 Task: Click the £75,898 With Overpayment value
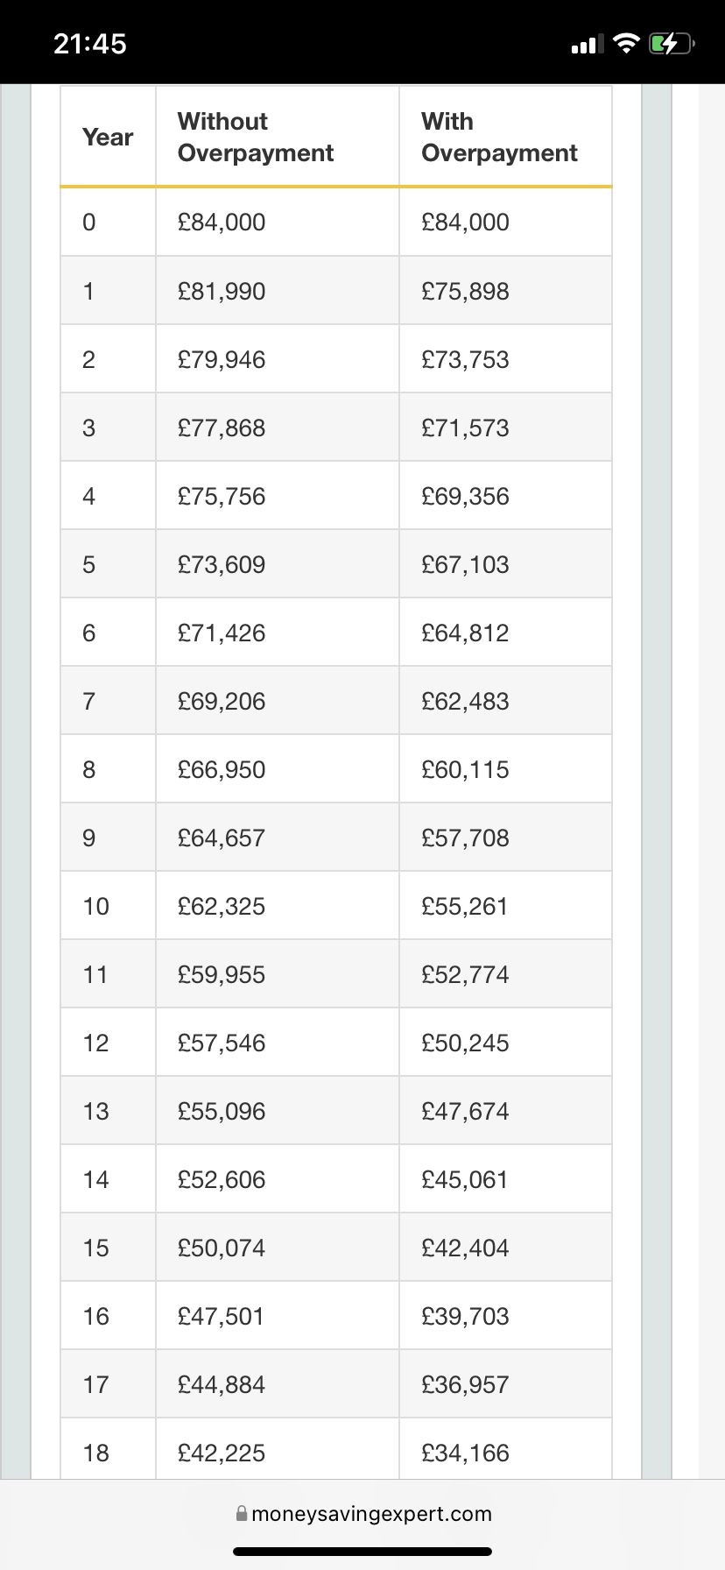point(465,291)
